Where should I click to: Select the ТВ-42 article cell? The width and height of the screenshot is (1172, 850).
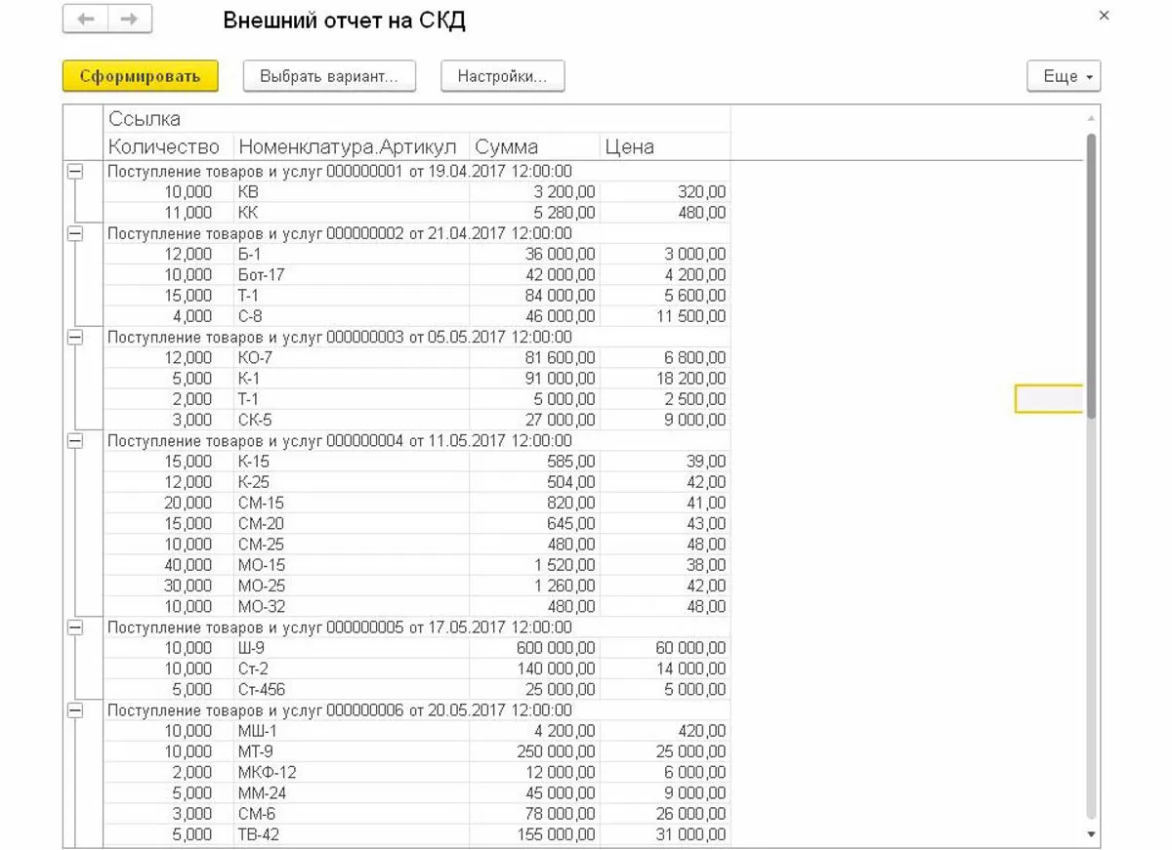point(352,834)
